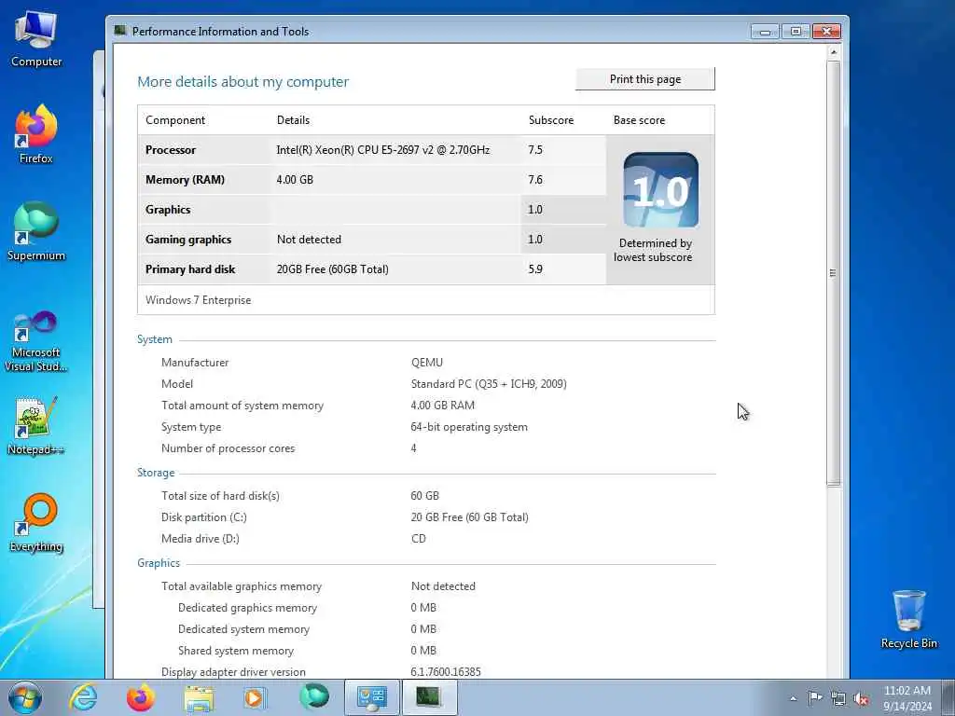955x716 pixels.
Task: Open Internet Explorer from the taskbar
Action: 83,697
